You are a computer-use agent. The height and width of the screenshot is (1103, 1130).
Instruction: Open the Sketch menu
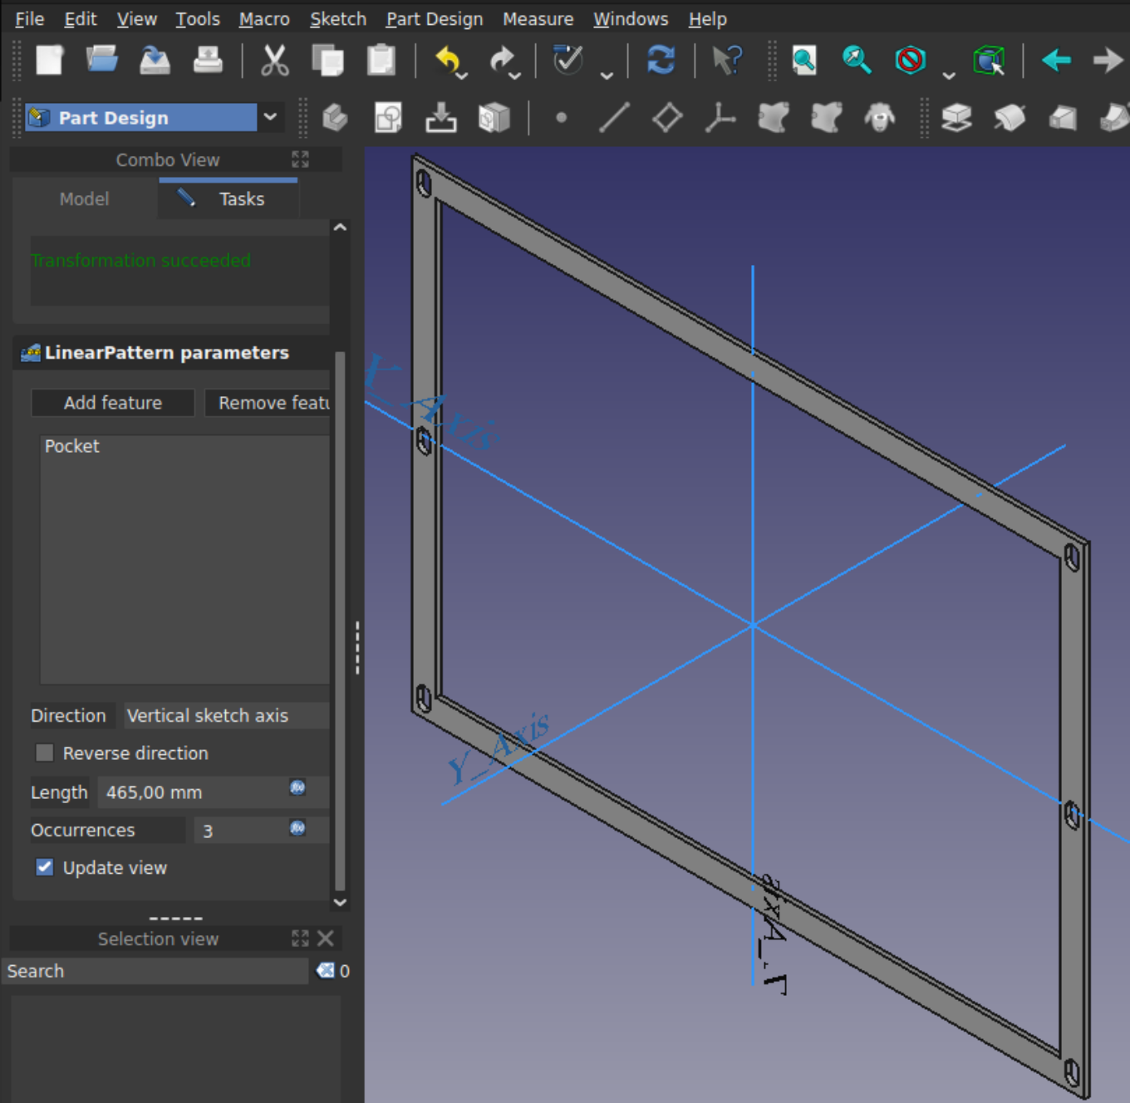click(337, 18)
